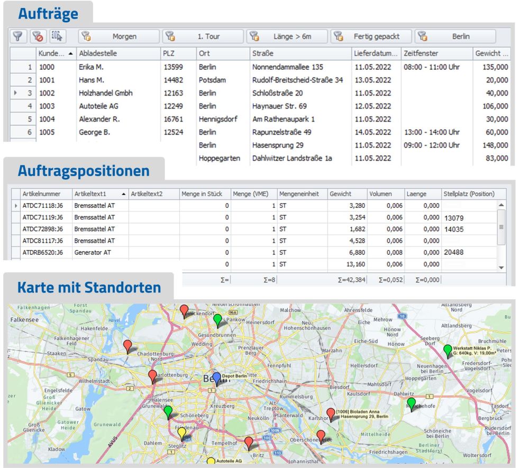Select the Alexander R. order row
Screen dimensions: 529x468
(x=260, y=119)
